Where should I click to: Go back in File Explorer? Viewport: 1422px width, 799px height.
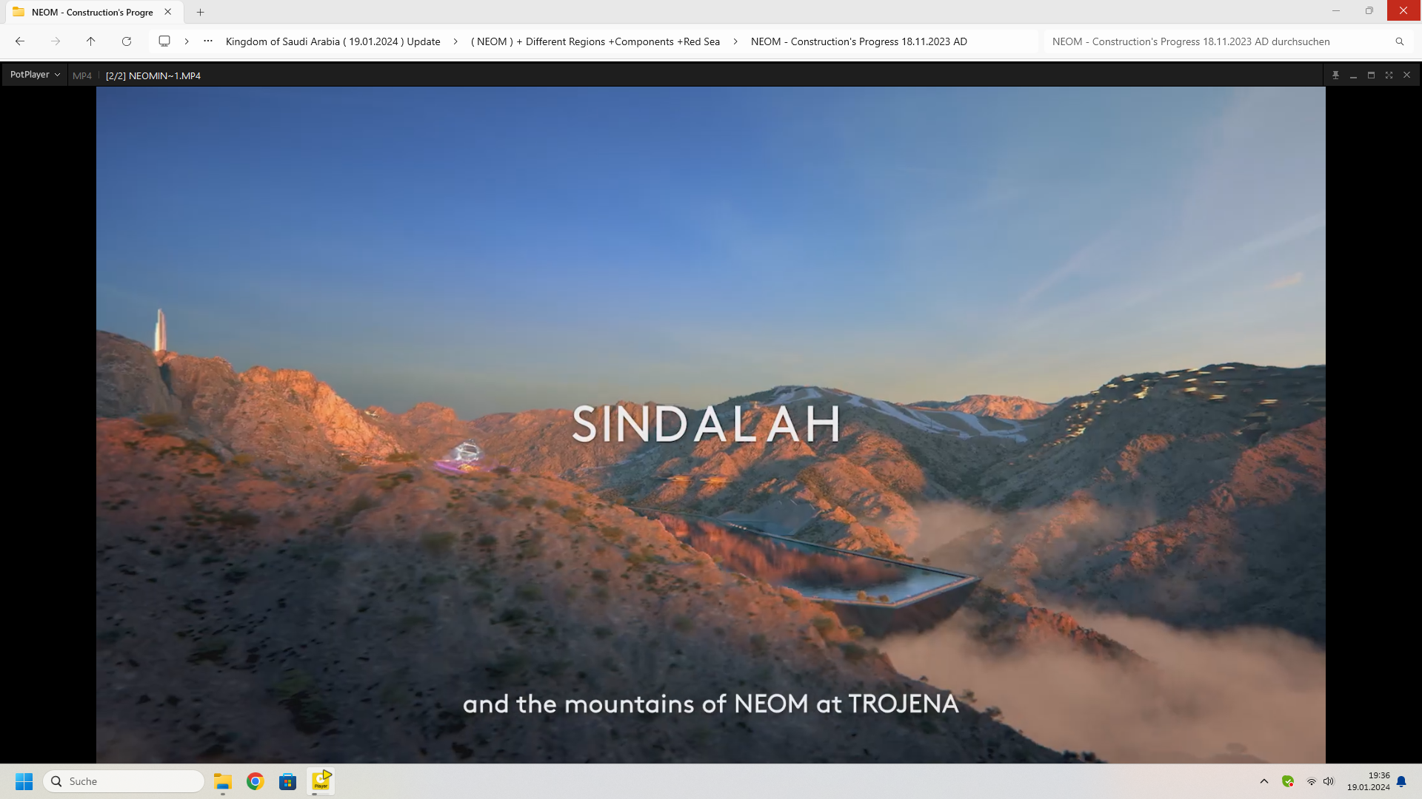[20, 41]
